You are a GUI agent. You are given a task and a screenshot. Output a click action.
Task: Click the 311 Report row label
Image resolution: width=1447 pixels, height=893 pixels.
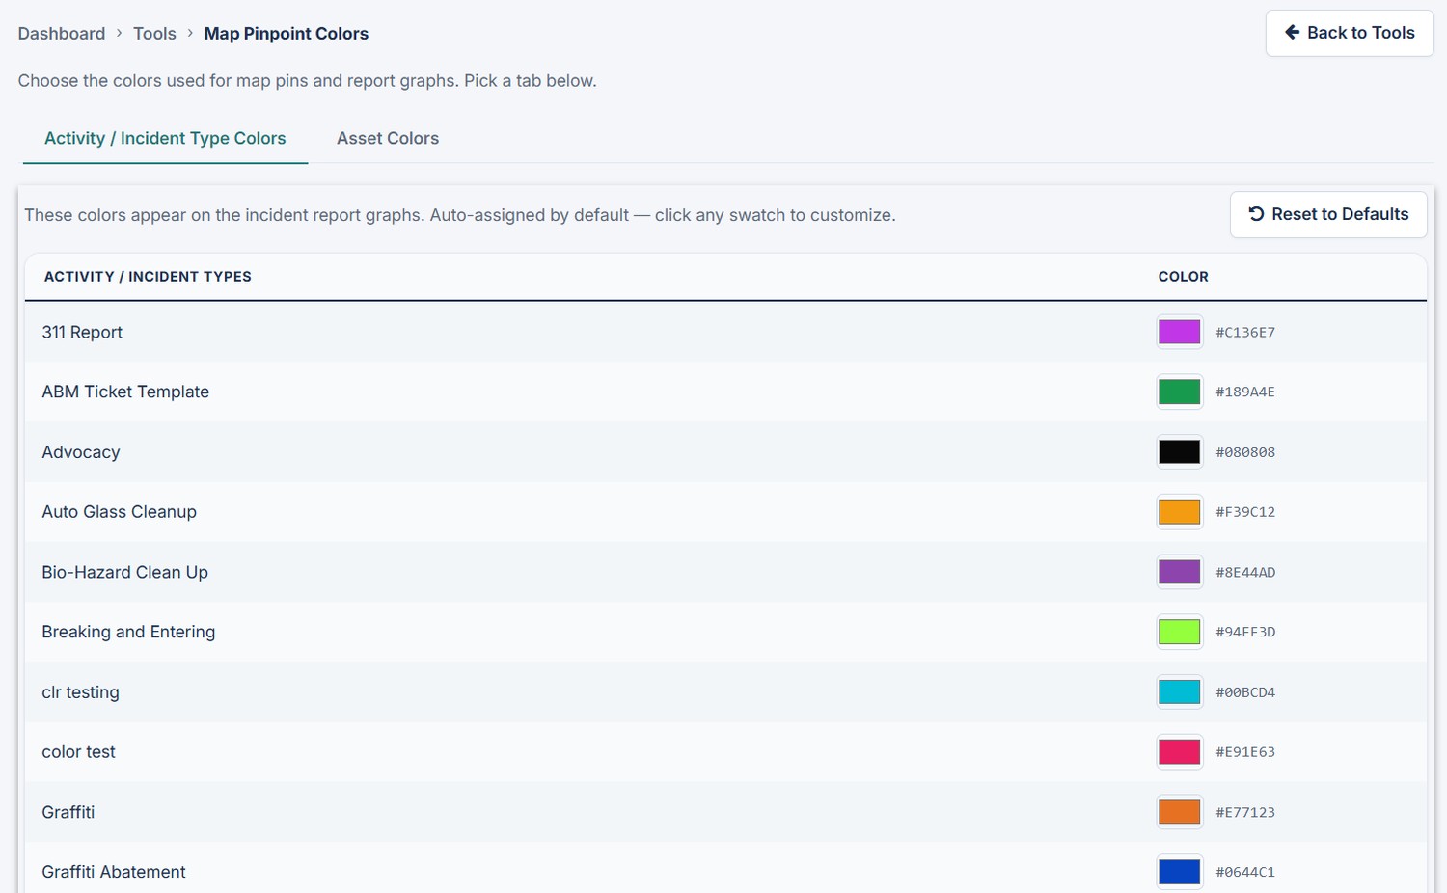[x=82, y=332]
